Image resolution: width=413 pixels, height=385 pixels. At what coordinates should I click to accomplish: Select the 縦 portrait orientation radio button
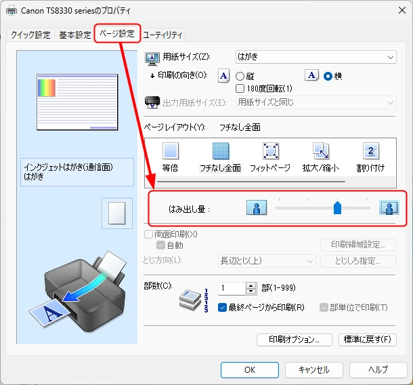[x=240, y=77]
